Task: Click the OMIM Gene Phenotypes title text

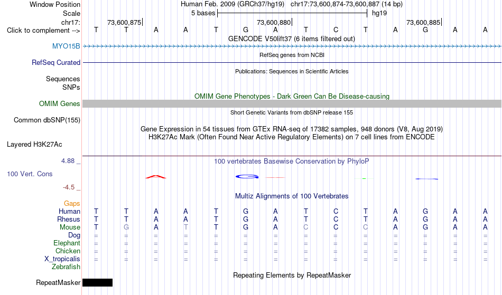Action: tap(292, 96)
